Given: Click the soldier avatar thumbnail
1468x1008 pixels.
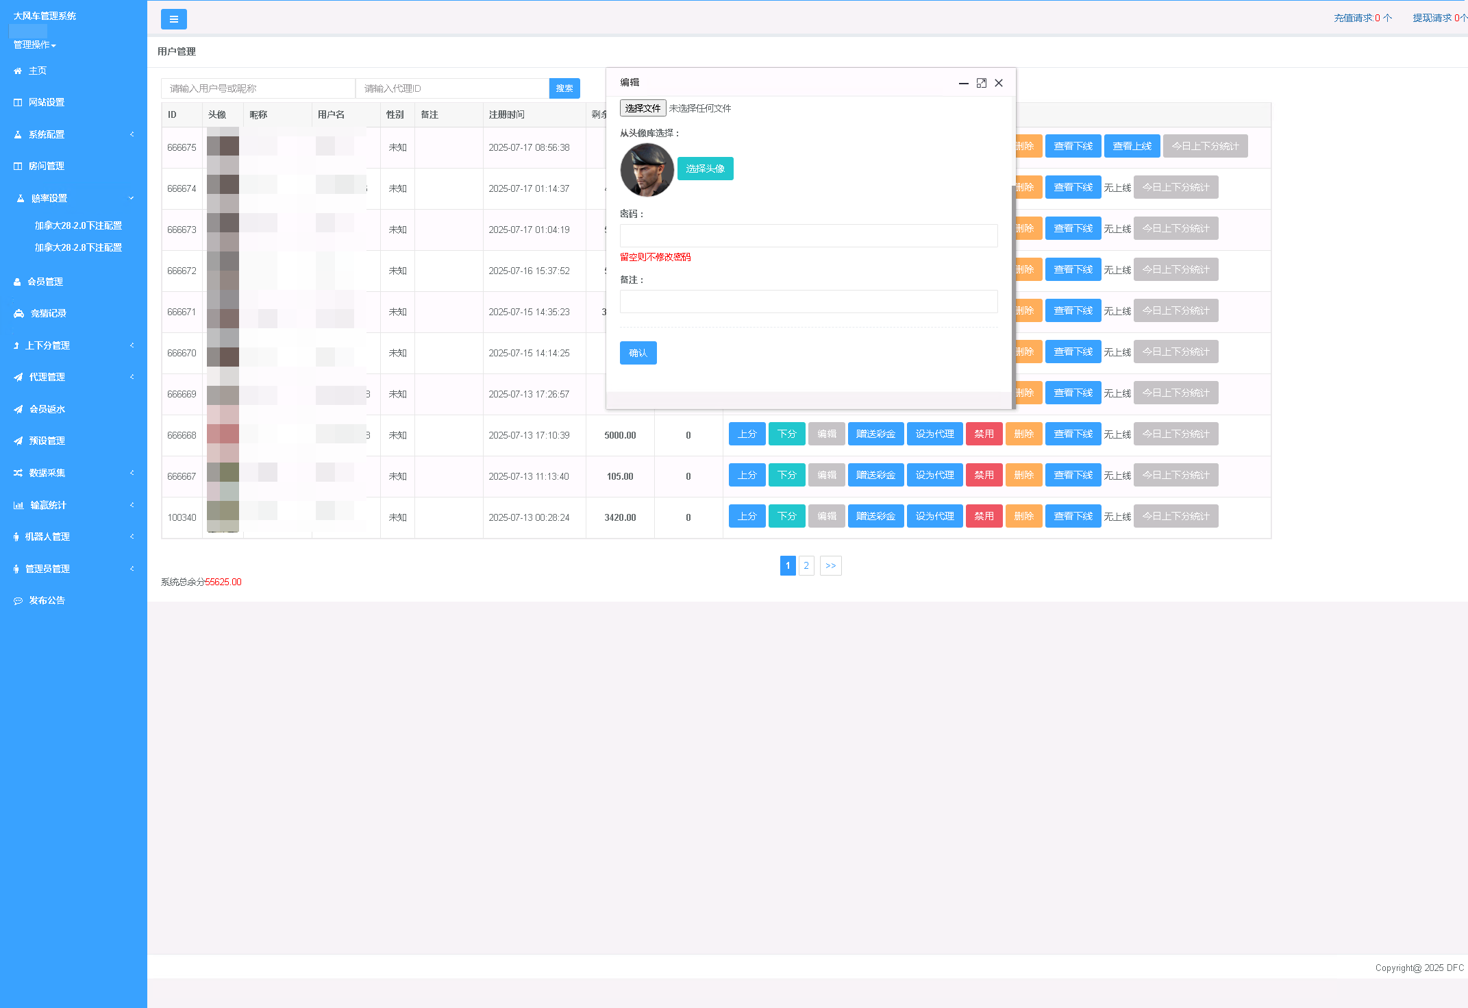Looking at the screenshot, I should coord(647,169).
